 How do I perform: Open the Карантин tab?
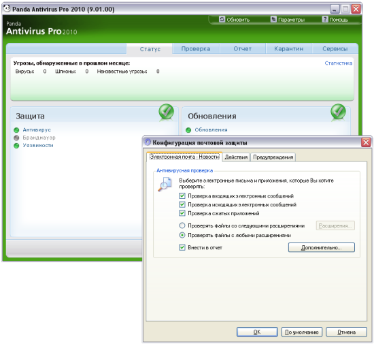click(x=288, y=49)
